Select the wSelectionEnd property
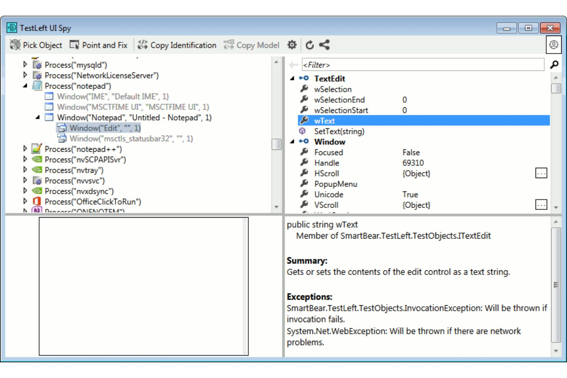The width and height of the screenshot is (567, 378). tap(340, 100)
